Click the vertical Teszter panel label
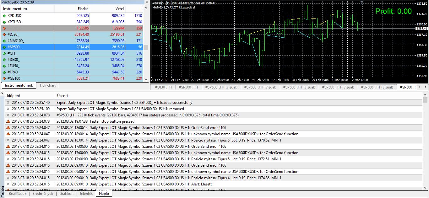The height and width of the screenshot is (198, 429). 3,191
